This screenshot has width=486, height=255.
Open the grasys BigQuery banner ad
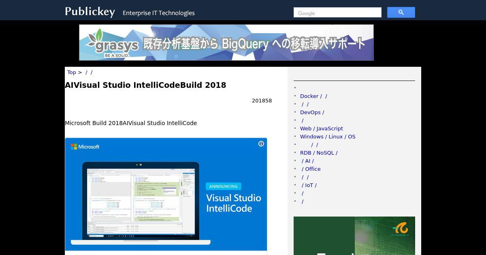coord(226,42)
